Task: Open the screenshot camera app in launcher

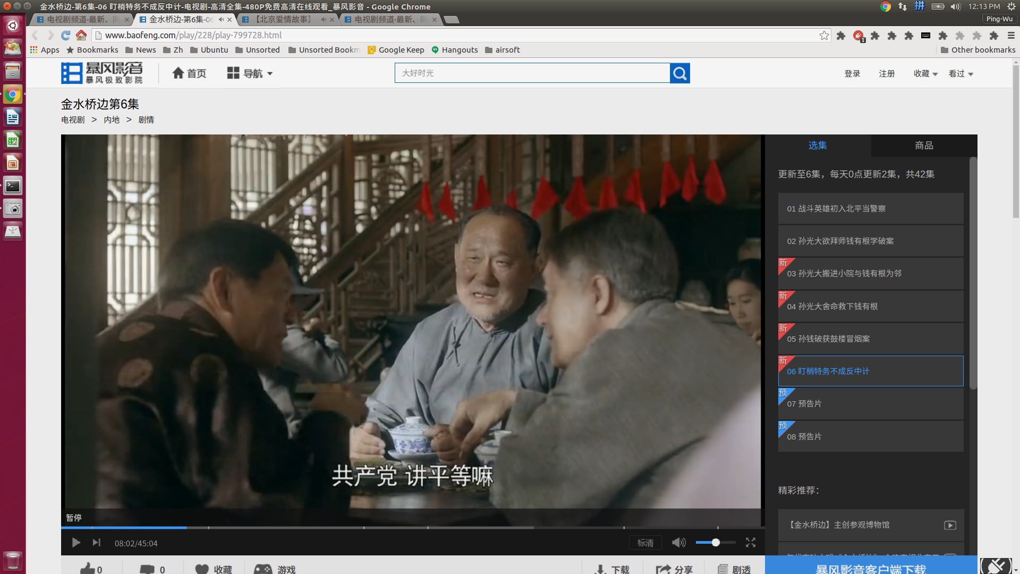Action: [13, 209]
